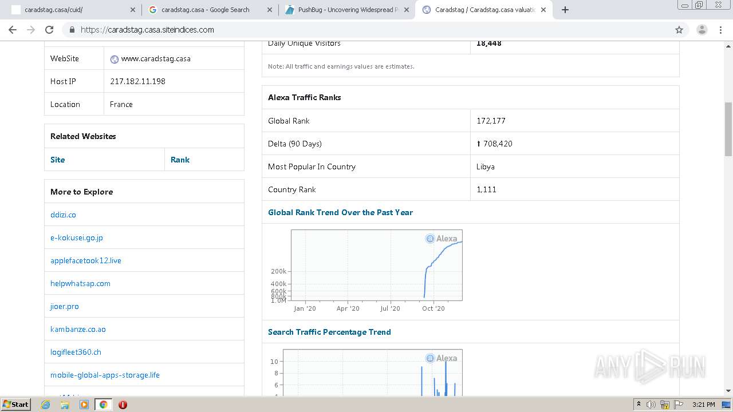The width and height of the screenshot is (733, 412).
Task: Close the Caradstag valuation tab
Action: pyautogui.click(x=543, y=10)
